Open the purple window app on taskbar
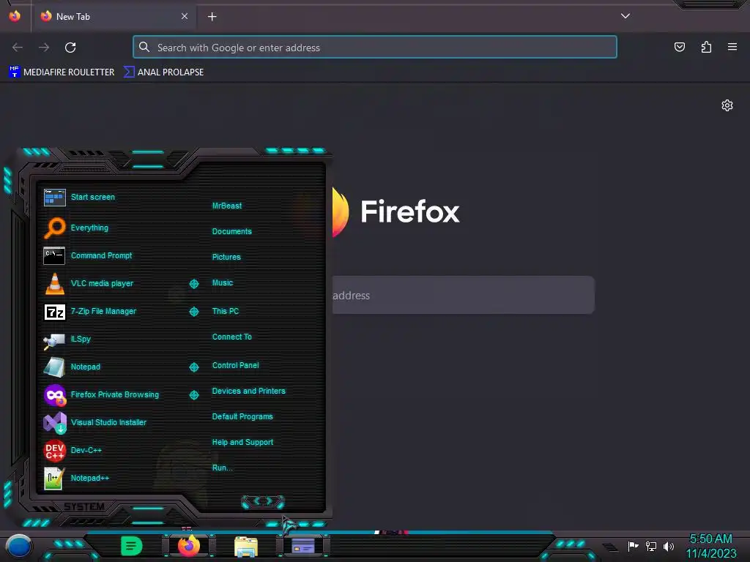The height and width of the screenshot is (562, 750). coord(302,546)
